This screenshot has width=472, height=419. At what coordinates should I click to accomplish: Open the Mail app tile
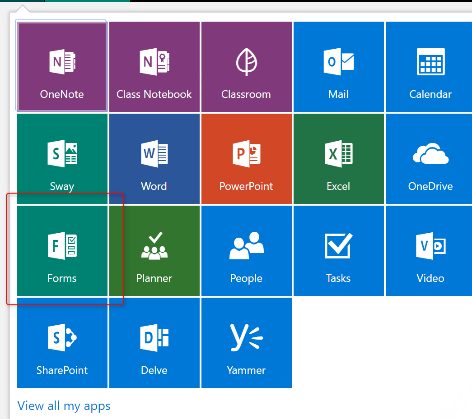pos(339,66)
